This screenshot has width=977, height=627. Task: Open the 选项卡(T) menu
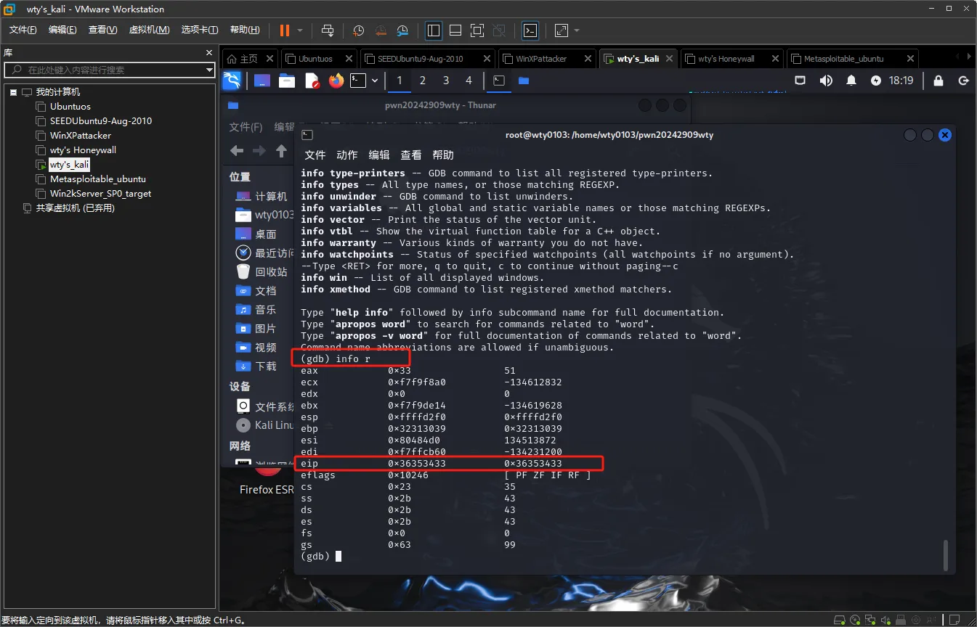200,30
